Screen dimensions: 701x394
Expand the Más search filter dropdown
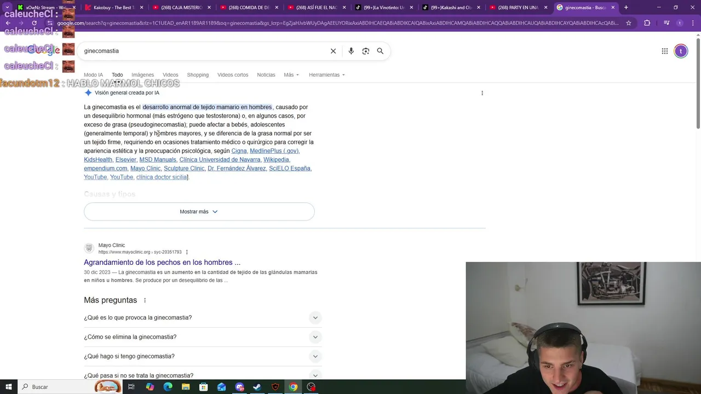[x=291, y=75]
